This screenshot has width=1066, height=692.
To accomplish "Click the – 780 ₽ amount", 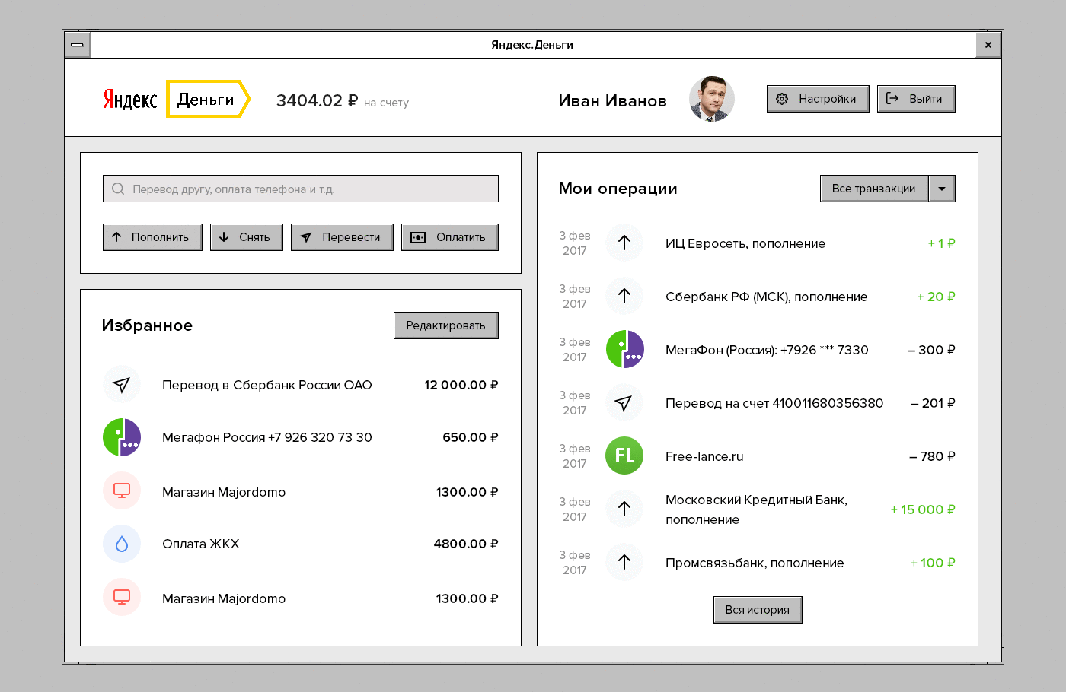I will 932,456.
